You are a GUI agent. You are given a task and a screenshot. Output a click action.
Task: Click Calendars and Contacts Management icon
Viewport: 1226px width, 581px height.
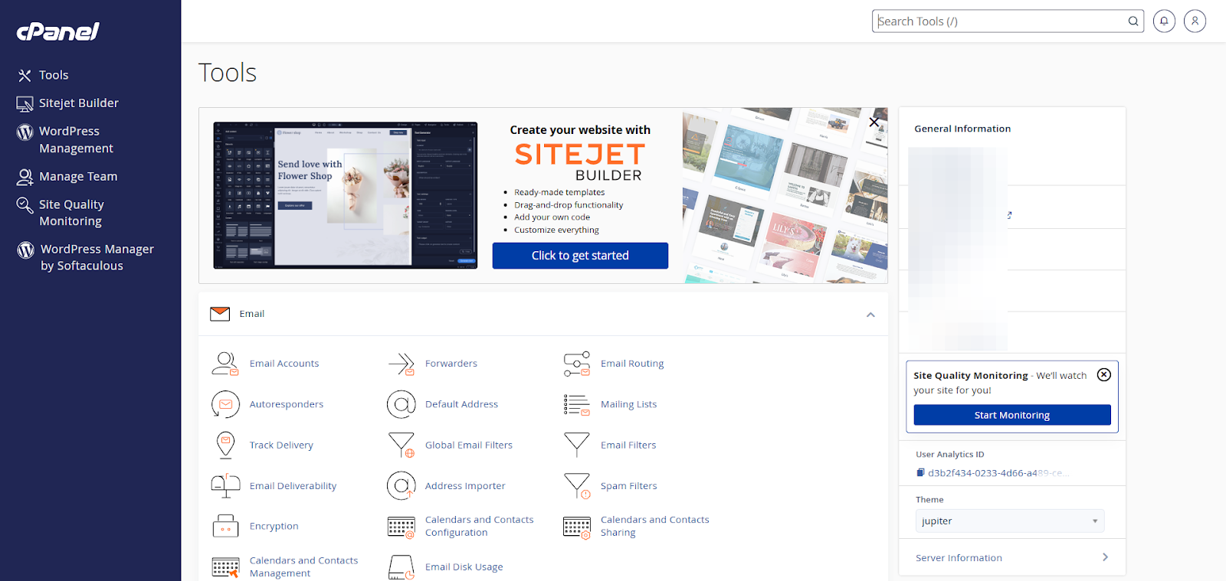pyautogui.click(x=225, y=567)
